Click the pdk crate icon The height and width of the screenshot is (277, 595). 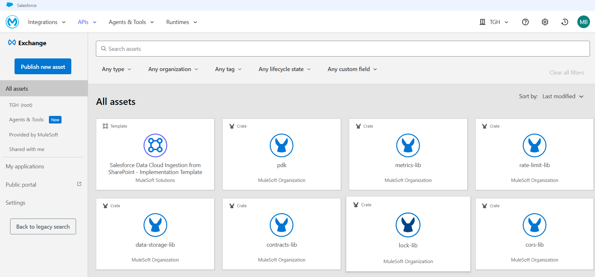coord(281,145)
